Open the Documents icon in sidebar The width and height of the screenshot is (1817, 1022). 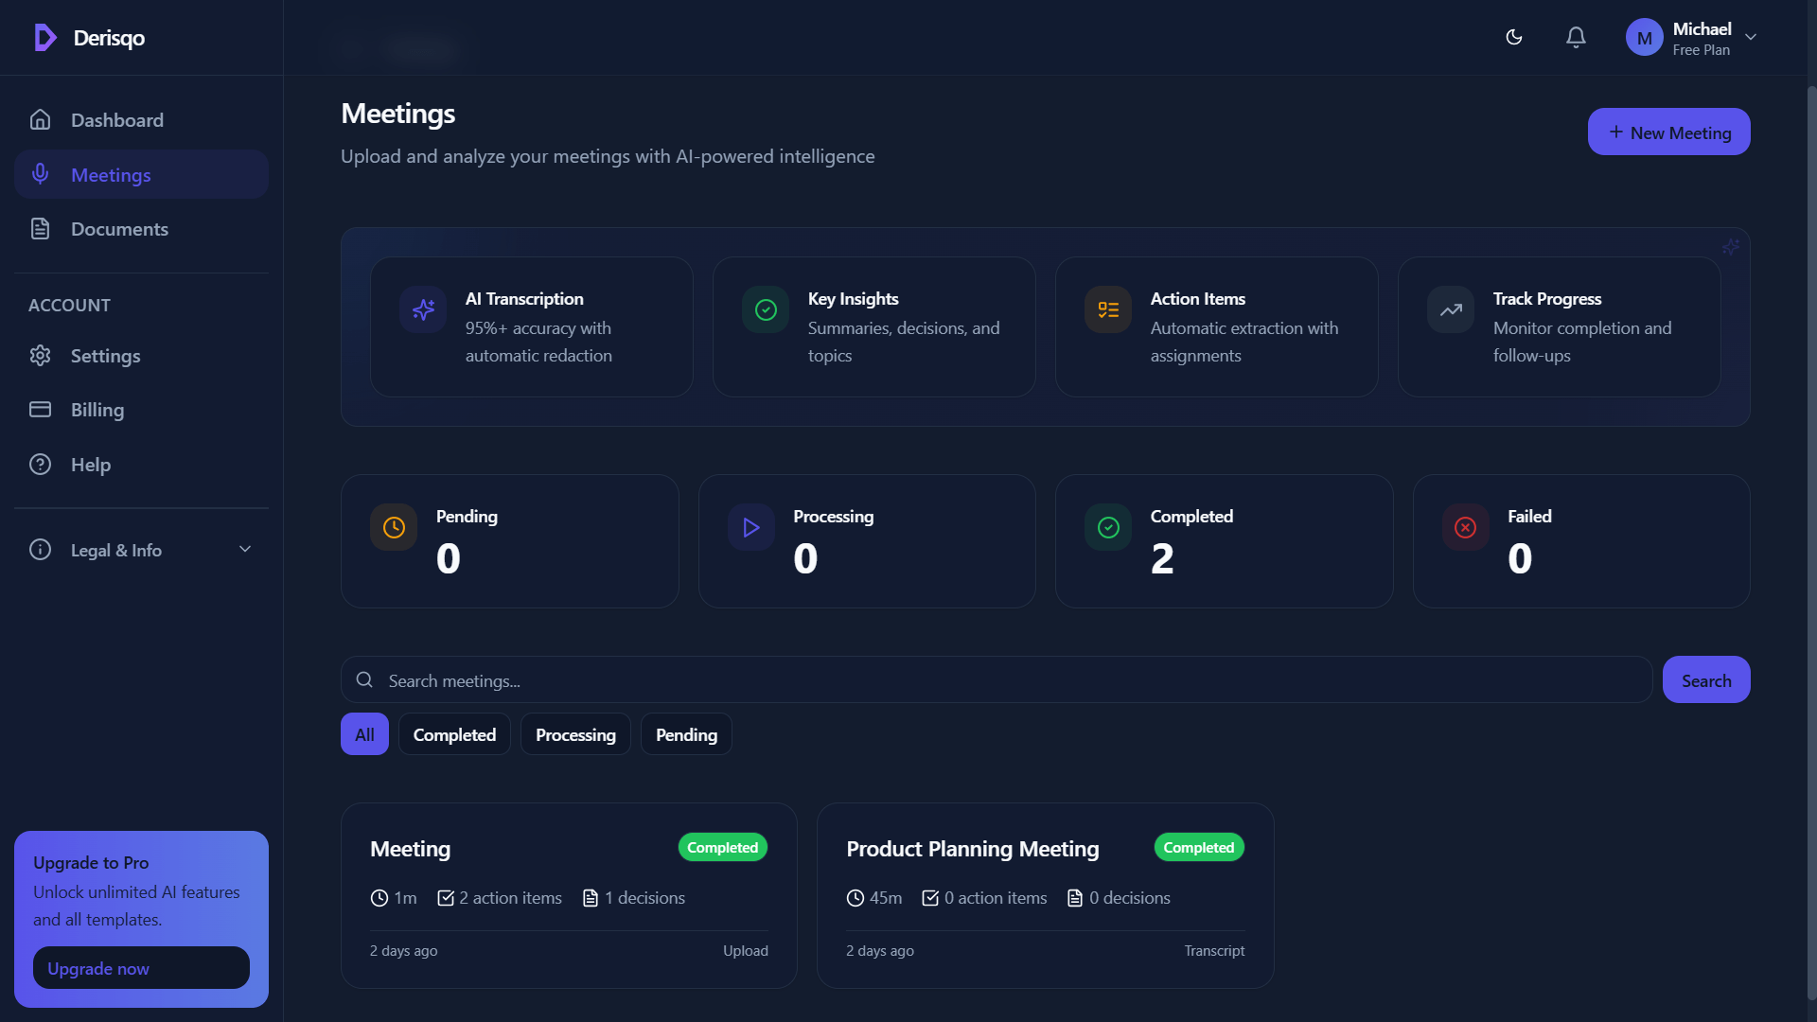tap(40, 228)
